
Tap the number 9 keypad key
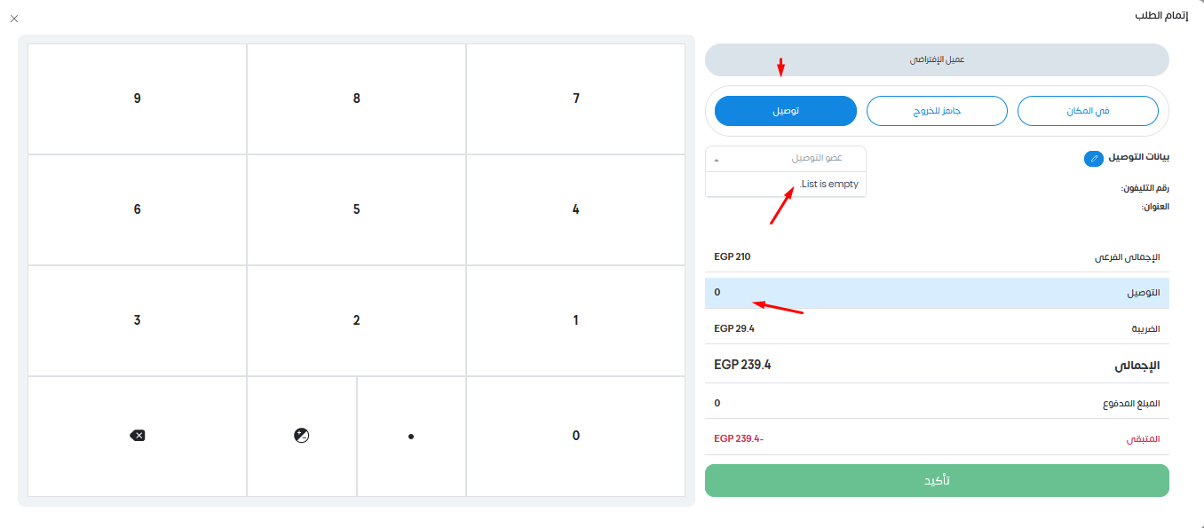(x=138, y=99)
